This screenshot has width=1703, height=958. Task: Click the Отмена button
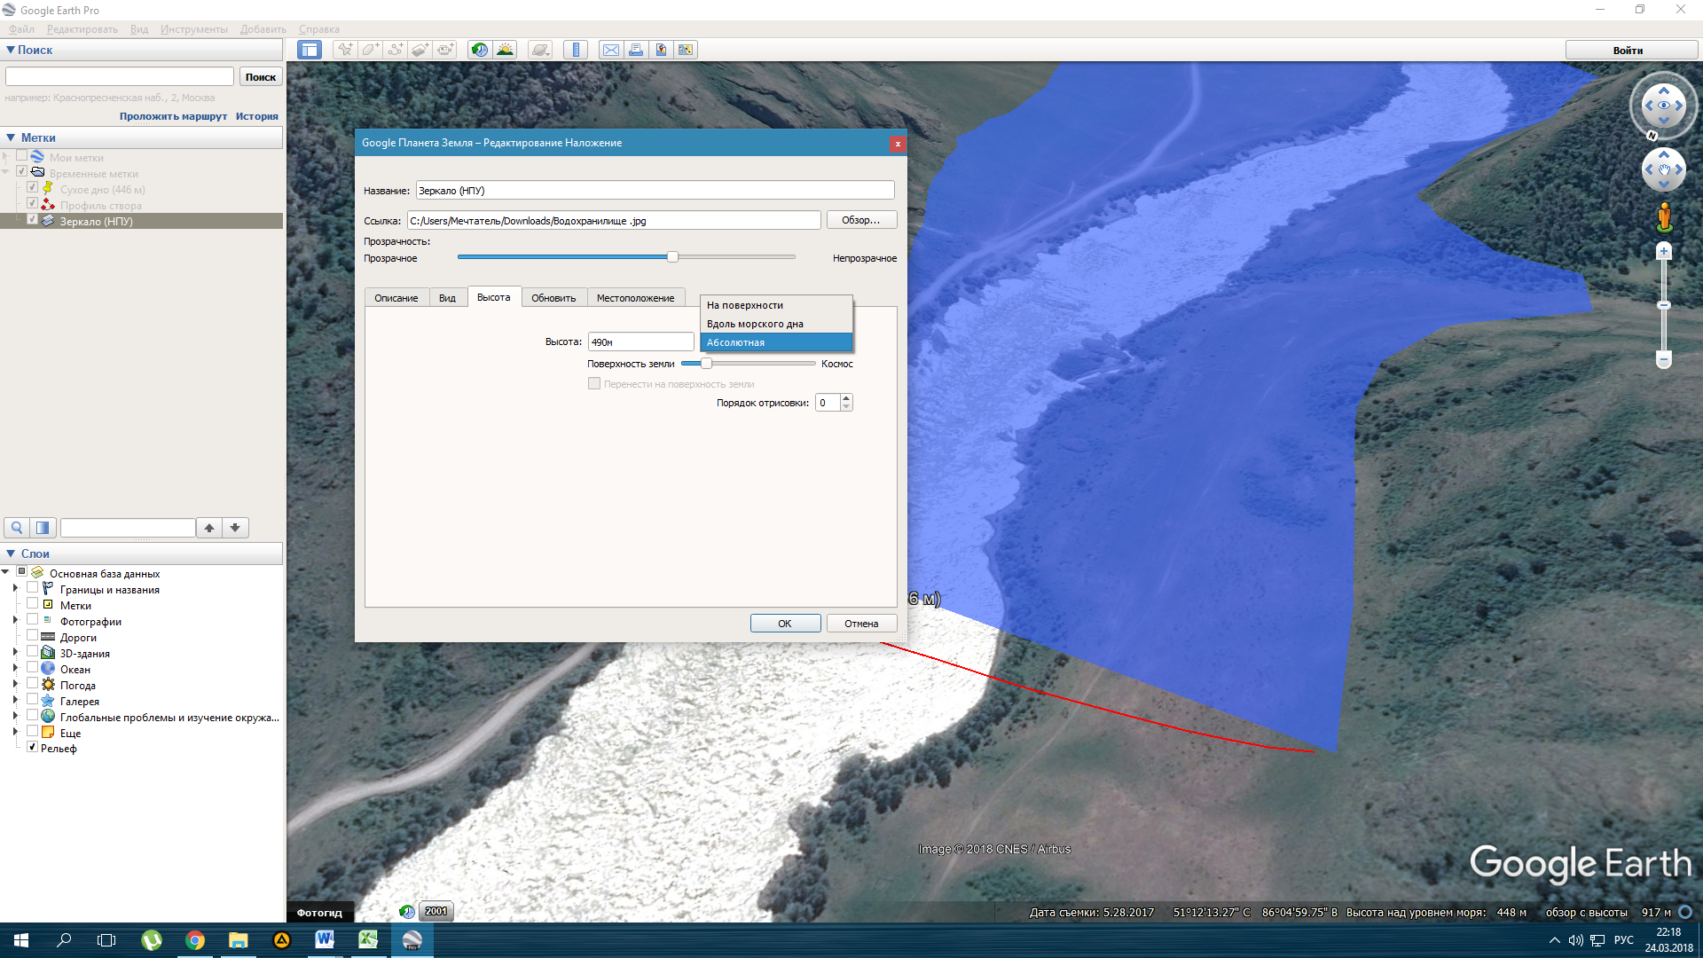point(861,624)
